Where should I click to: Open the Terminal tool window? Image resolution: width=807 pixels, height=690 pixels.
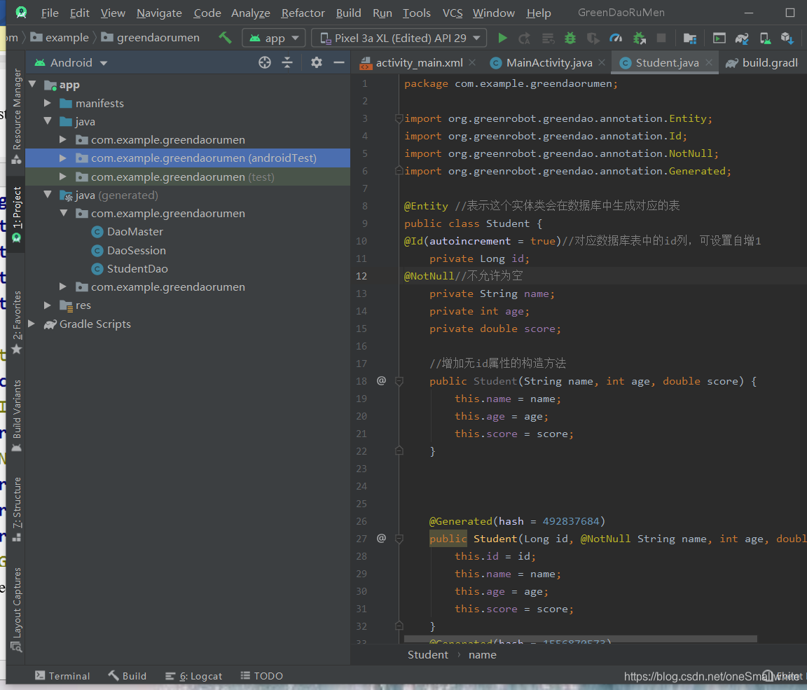pyautogui.click(x=62, y=675)
